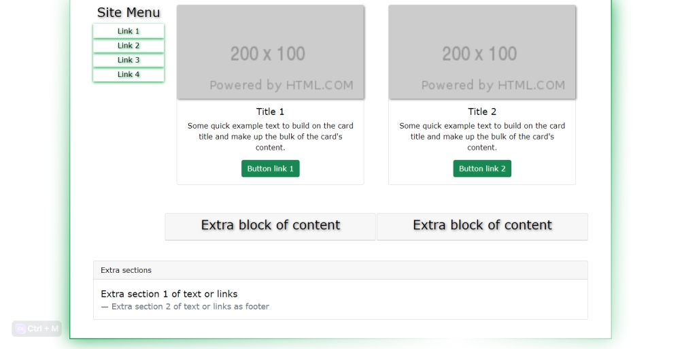
Task: Open Link 1 in the Site Menu
Action: pyautogui.click(x=129, y=31)
